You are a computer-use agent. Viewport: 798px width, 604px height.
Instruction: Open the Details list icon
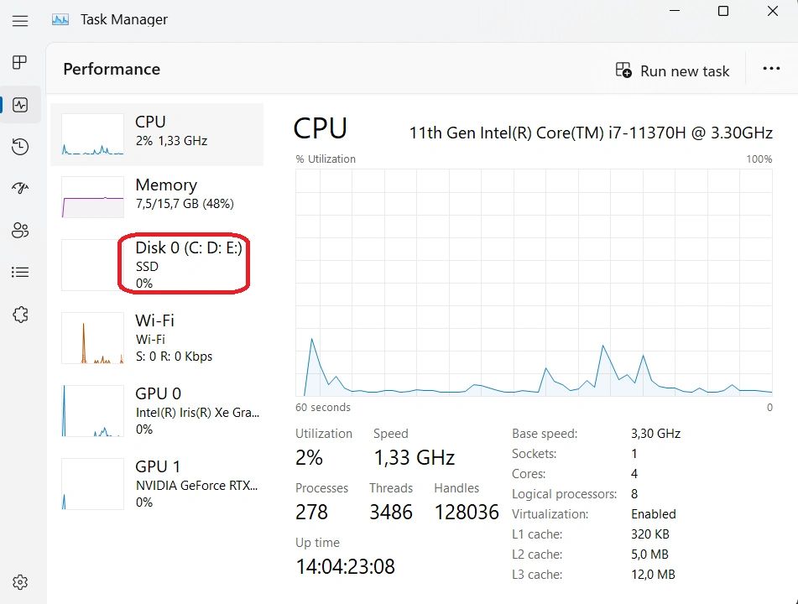(20, 273)
